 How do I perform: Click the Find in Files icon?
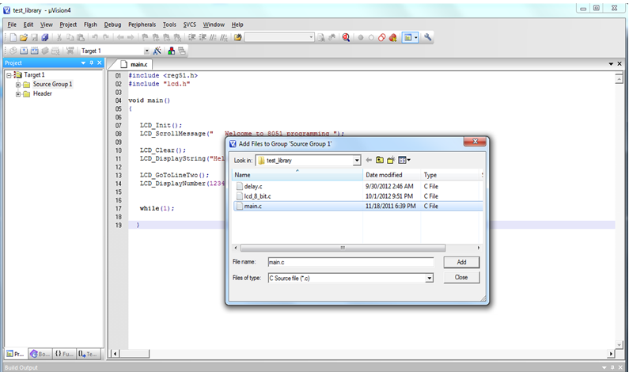(x=238, y=38)
